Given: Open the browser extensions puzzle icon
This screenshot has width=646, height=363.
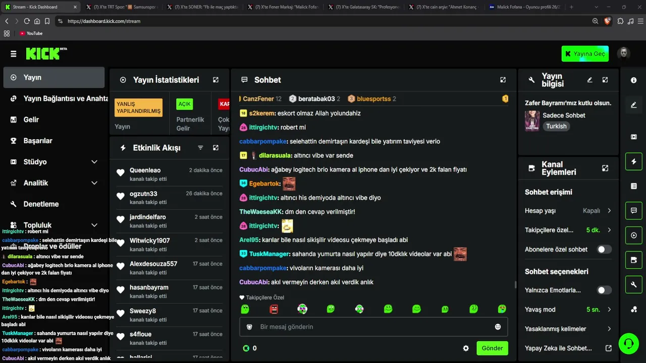Looking at the screenshot, I should [620, 21].
